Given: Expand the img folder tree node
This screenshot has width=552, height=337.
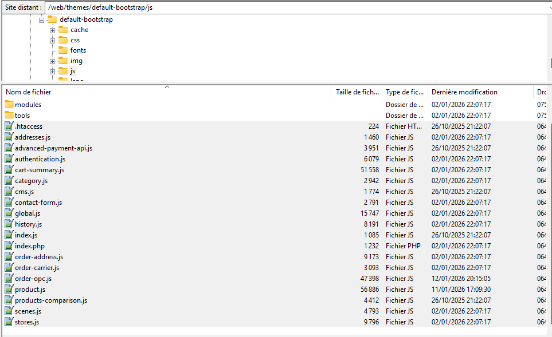Looking at the screenshot, I should point(52,61).
